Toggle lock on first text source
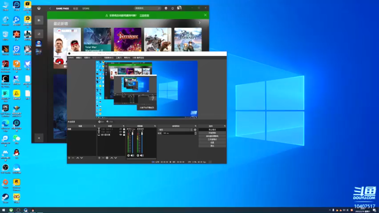Image resolution: width=379 pixels, height=213 pixels. tap(124, 129)
